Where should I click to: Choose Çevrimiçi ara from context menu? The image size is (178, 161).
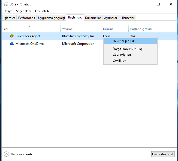(122, 55)
